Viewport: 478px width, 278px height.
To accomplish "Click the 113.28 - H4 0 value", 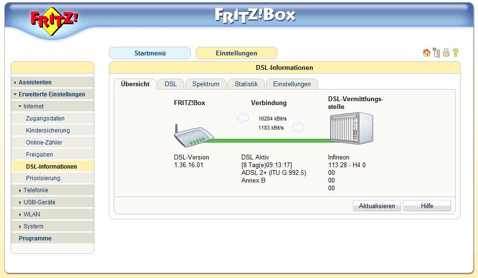I will click(x=347, y=165).
